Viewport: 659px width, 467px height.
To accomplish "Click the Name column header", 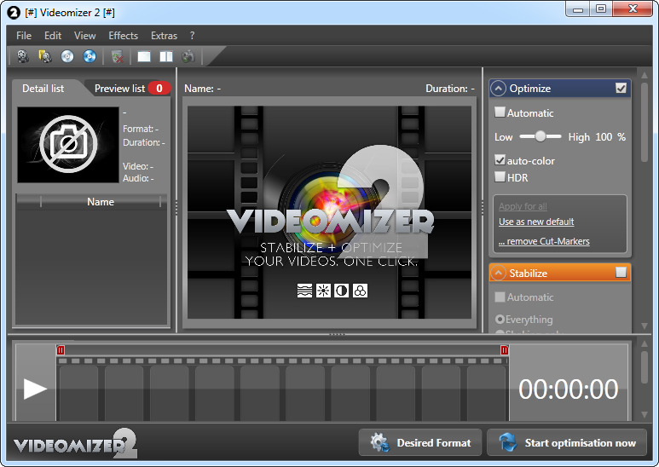I will [x=101, y=202].
